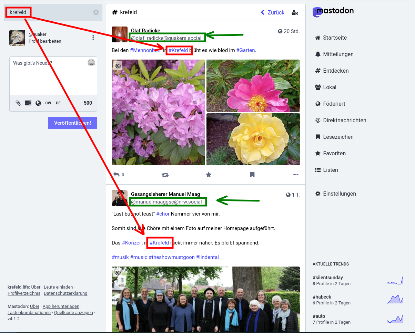Toggle the content warning with CW
Image resolution: width=415 pixels, height=333 pixels.
[x=48, y=103]
